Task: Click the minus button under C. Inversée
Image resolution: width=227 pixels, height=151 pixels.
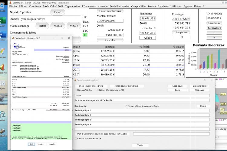Action: [214, 33]
